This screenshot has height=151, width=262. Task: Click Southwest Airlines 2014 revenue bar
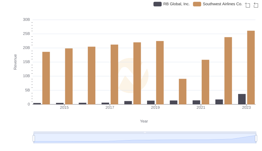(x=46, y=78)
